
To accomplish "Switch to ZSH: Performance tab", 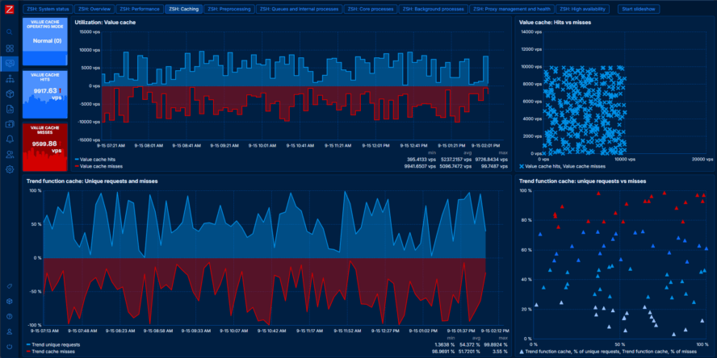I will pyautogui.click(x=140, y=9).
